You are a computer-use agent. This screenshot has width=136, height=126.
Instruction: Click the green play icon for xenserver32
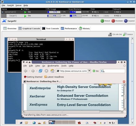click(25, 12)
